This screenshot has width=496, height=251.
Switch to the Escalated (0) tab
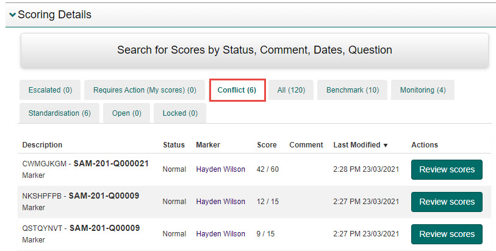point(50,90)
